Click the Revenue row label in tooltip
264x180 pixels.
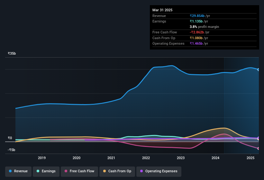pos(159,16)
